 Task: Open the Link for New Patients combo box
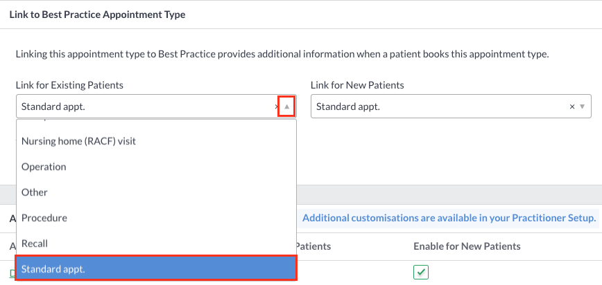[451, 107]
